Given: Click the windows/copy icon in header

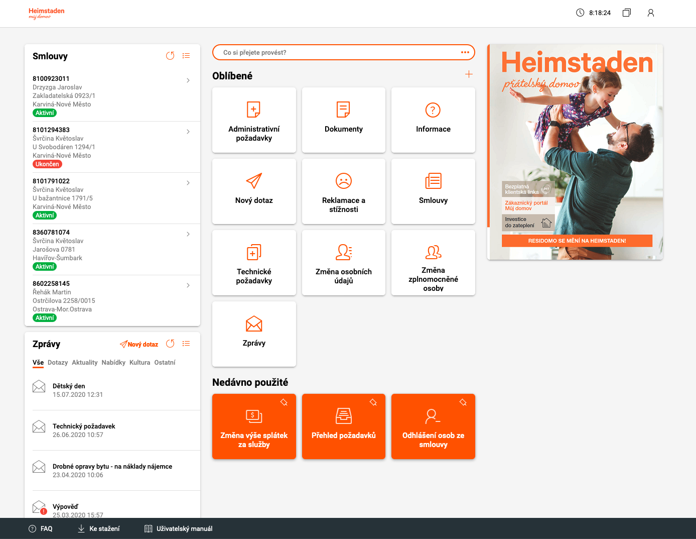Looking at the screenshot, I should click(626, 13).
